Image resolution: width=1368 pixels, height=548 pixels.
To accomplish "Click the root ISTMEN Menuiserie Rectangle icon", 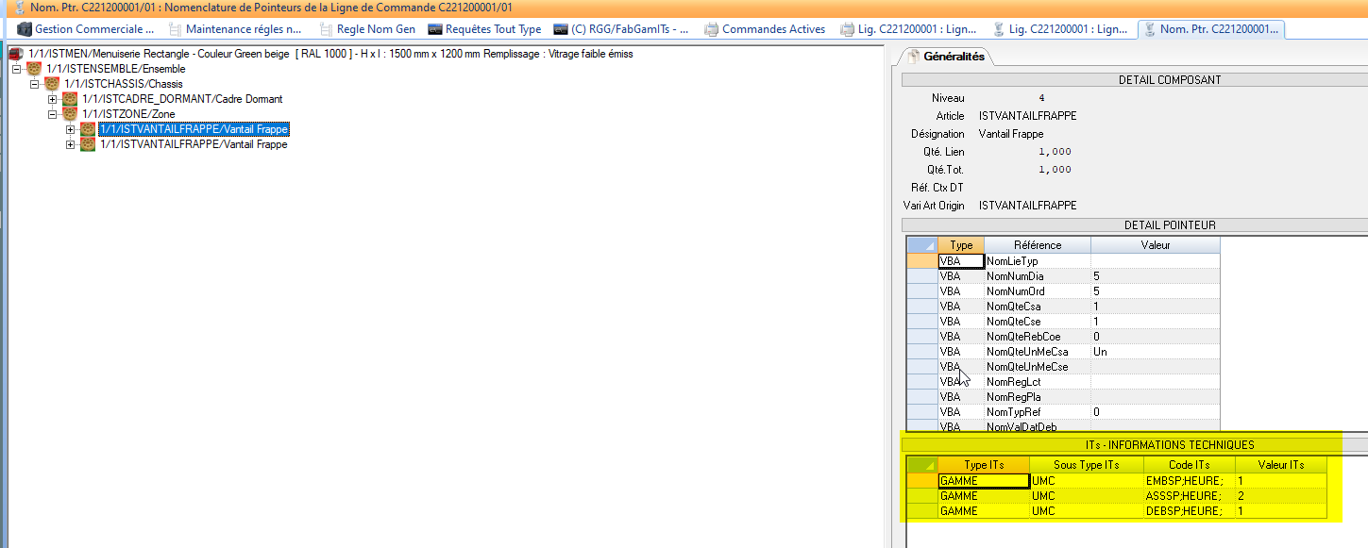I will click(16, 54).
